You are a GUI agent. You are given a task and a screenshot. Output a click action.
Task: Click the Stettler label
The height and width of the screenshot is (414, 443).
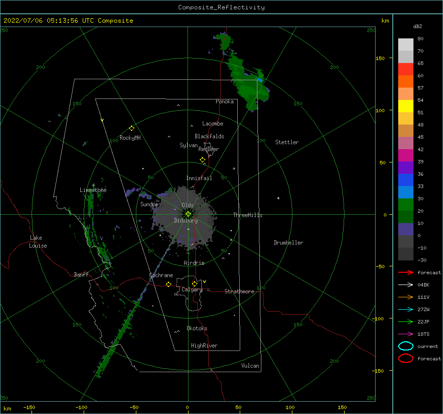pos(287,142)
